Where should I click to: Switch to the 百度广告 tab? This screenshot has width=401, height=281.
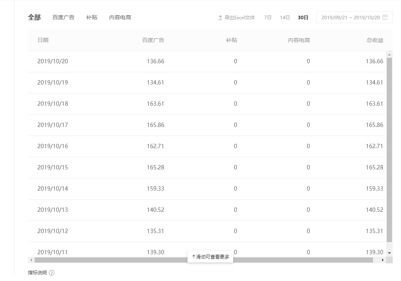63,17
